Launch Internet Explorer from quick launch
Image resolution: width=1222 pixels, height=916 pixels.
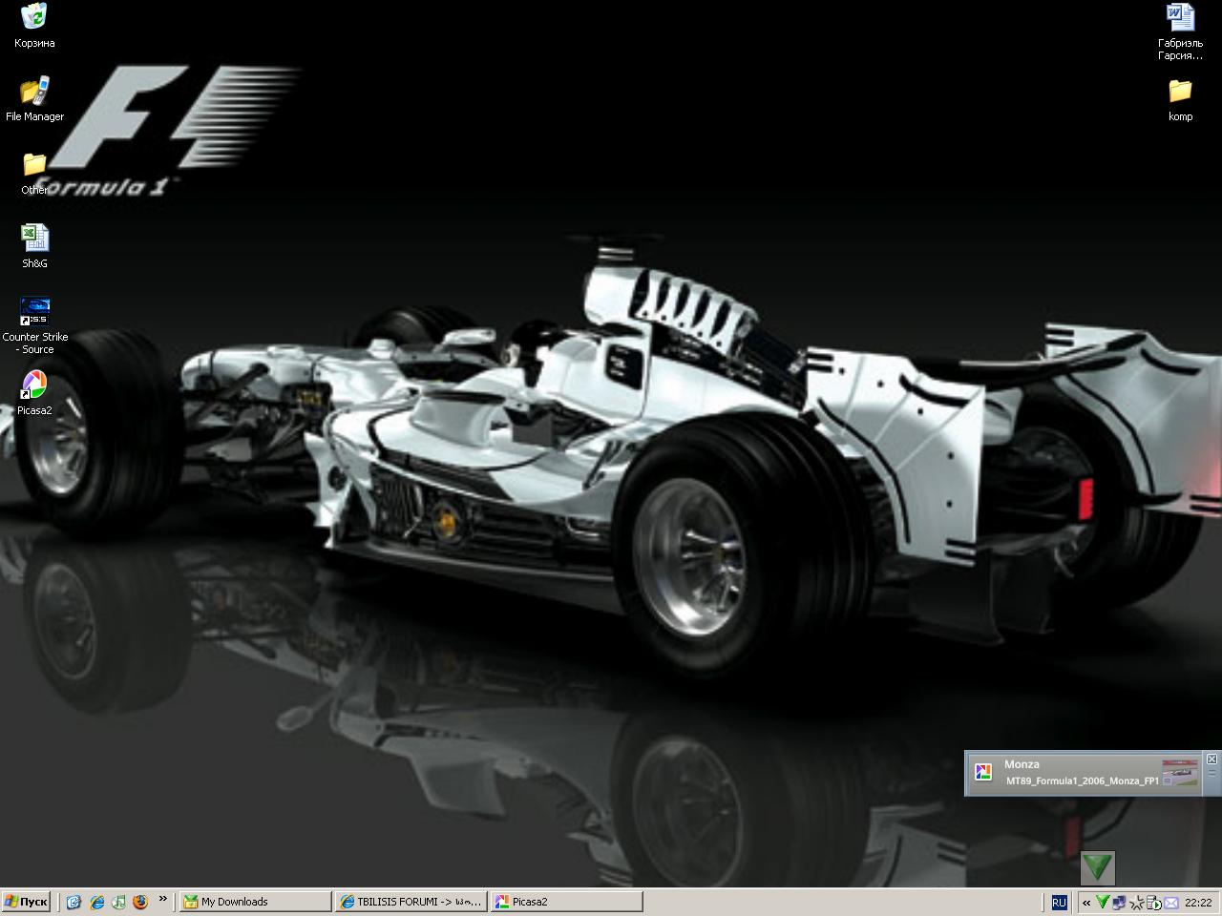click(96, 902)
